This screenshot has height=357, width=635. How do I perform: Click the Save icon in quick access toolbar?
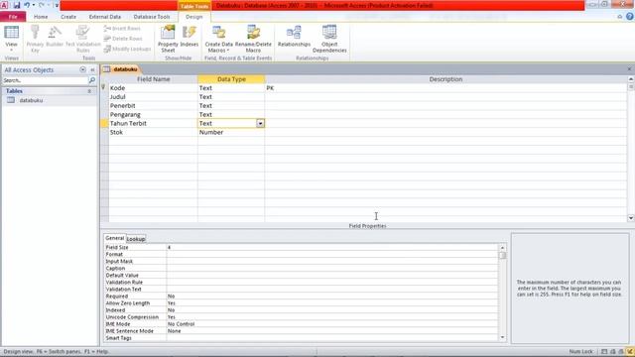pyautogui.click(x=17, y=5)
